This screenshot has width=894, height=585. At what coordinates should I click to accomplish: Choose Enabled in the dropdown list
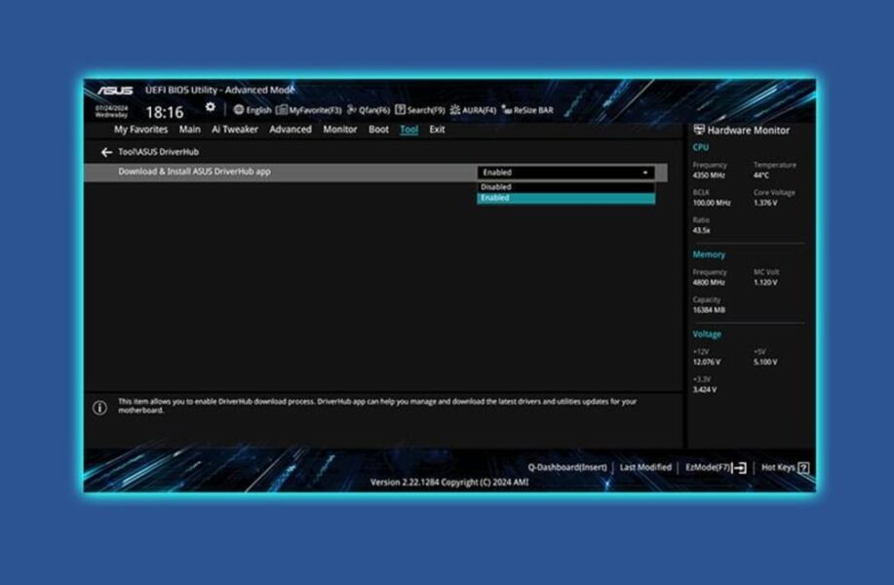[565, 198]
